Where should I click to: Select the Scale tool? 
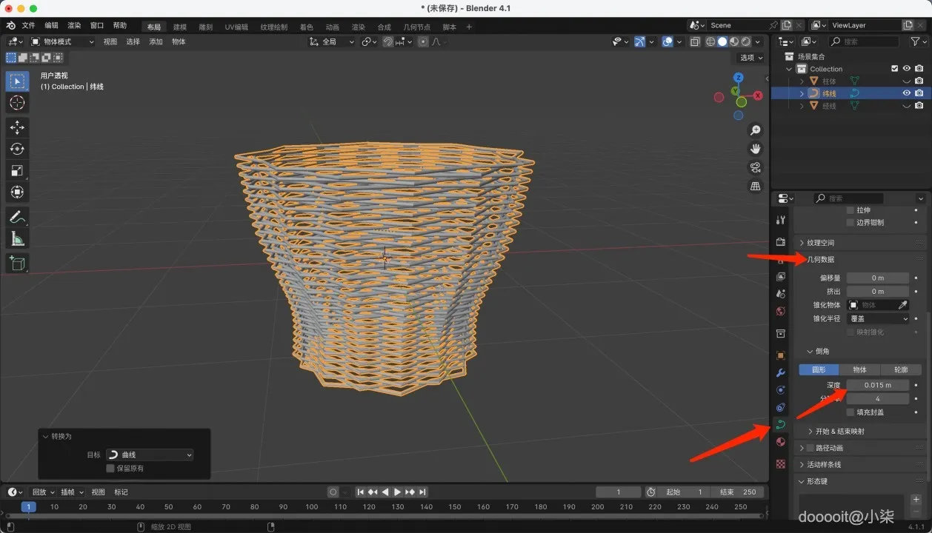tap(17, 170)
